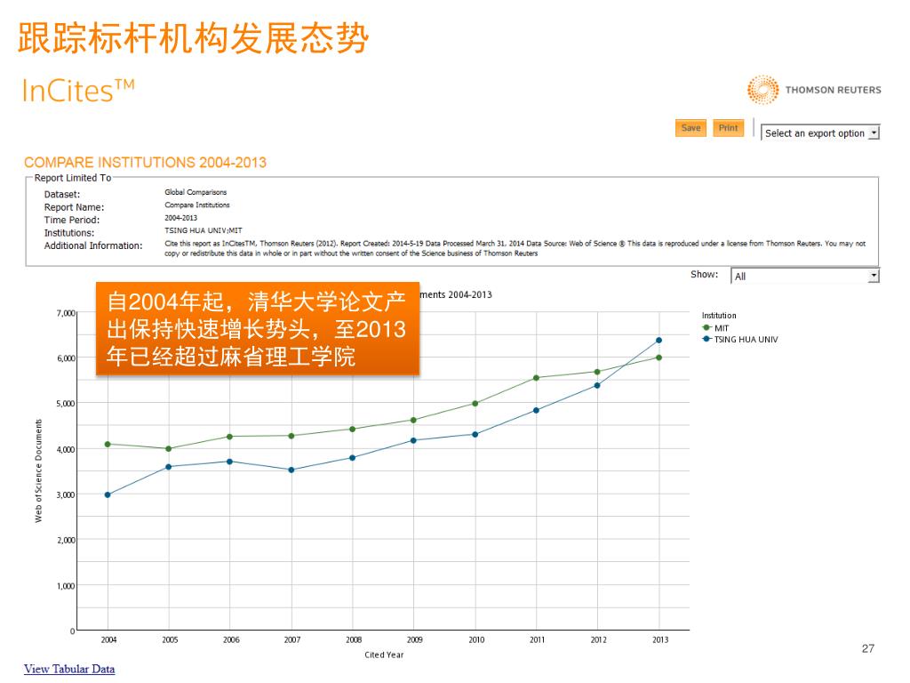910x683 pixels.
Task: Click the slide page number 27
Action: click(868, 648)
